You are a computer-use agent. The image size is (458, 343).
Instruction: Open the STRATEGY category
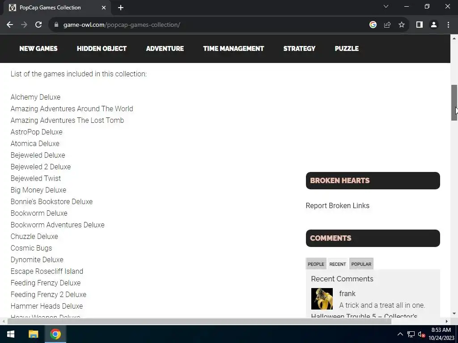(x=299, y=48)
